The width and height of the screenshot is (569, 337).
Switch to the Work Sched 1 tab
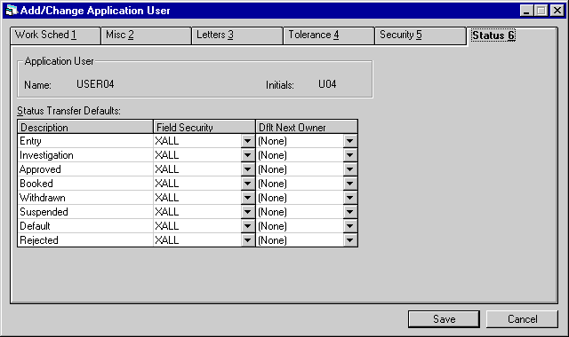pos(55,35)
